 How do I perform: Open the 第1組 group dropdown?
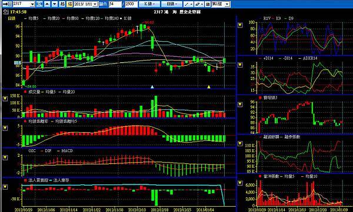[227, 4]
